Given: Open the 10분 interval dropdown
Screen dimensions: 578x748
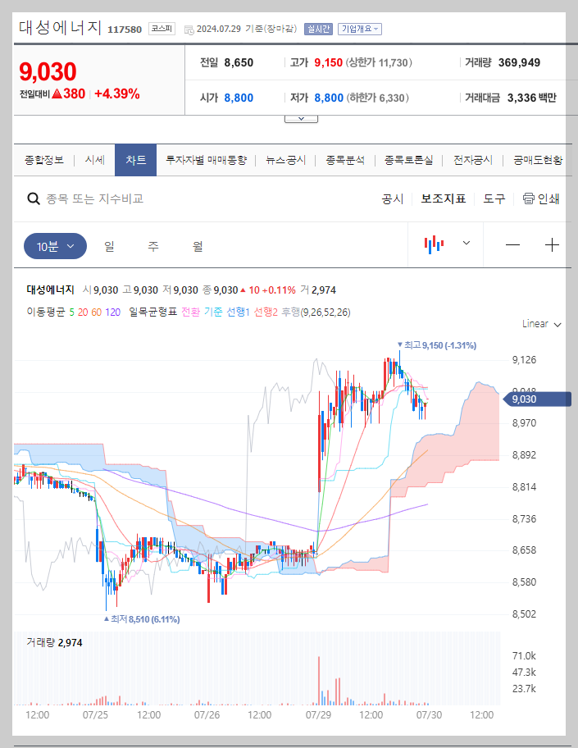Looking at the screenshot, I should pyautogui.click(x=55, y=246).
